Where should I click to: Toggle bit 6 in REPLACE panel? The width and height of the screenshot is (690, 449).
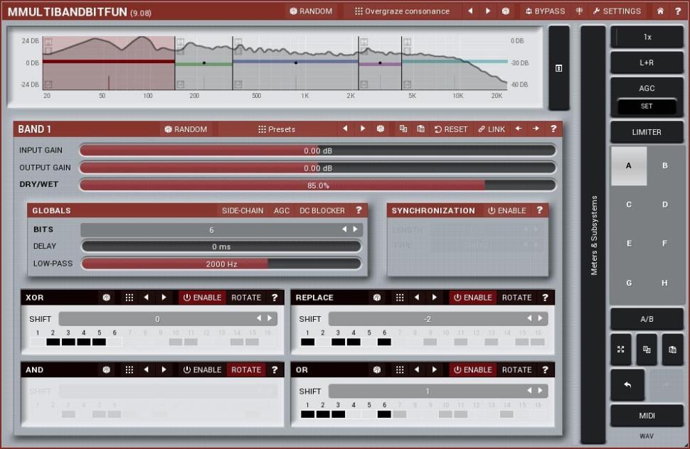384,342
